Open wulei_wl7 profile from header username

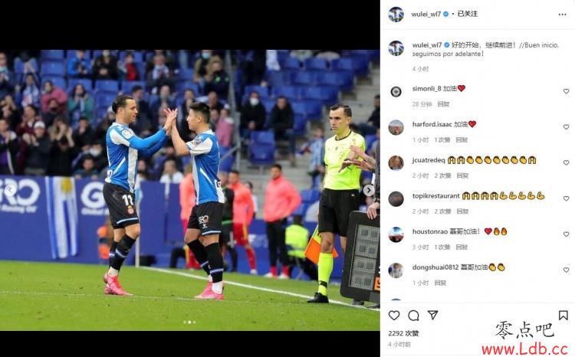pyautogui.click(x=426, y=14)
